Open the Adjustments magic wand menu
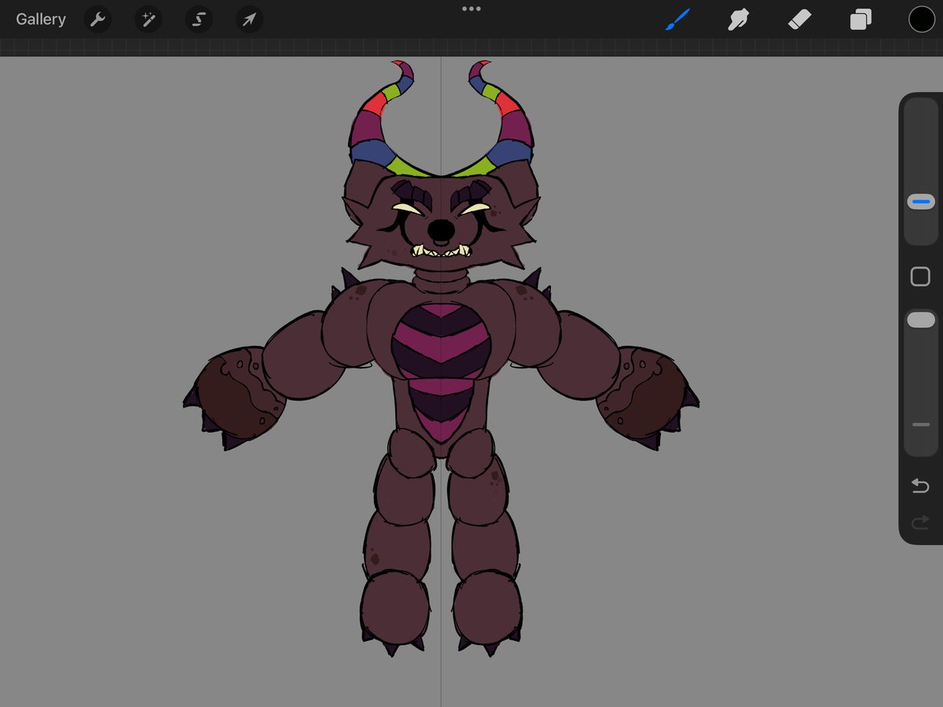This screenshot has width=943, height=707. tap(148, 20)
